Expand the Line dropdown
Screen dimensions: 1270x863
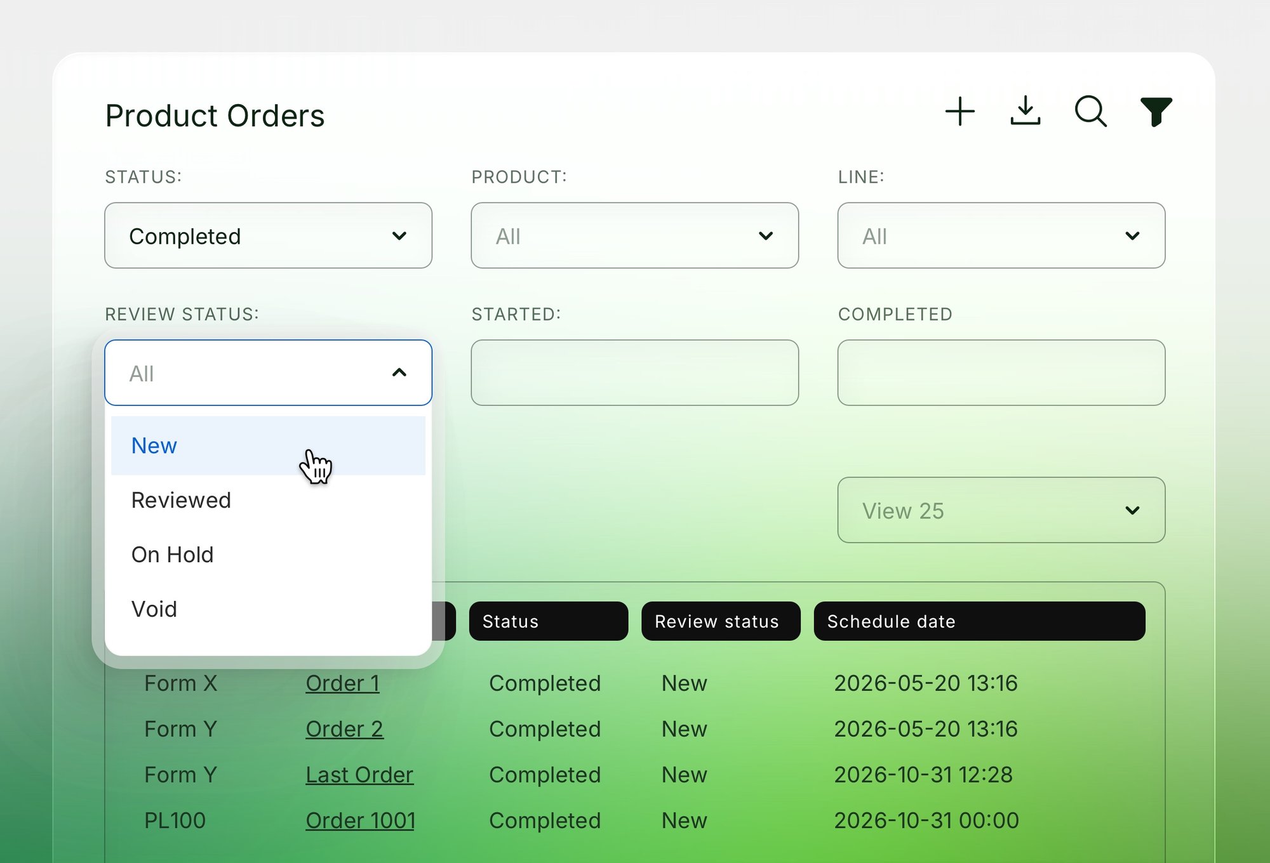(1001, 235)
